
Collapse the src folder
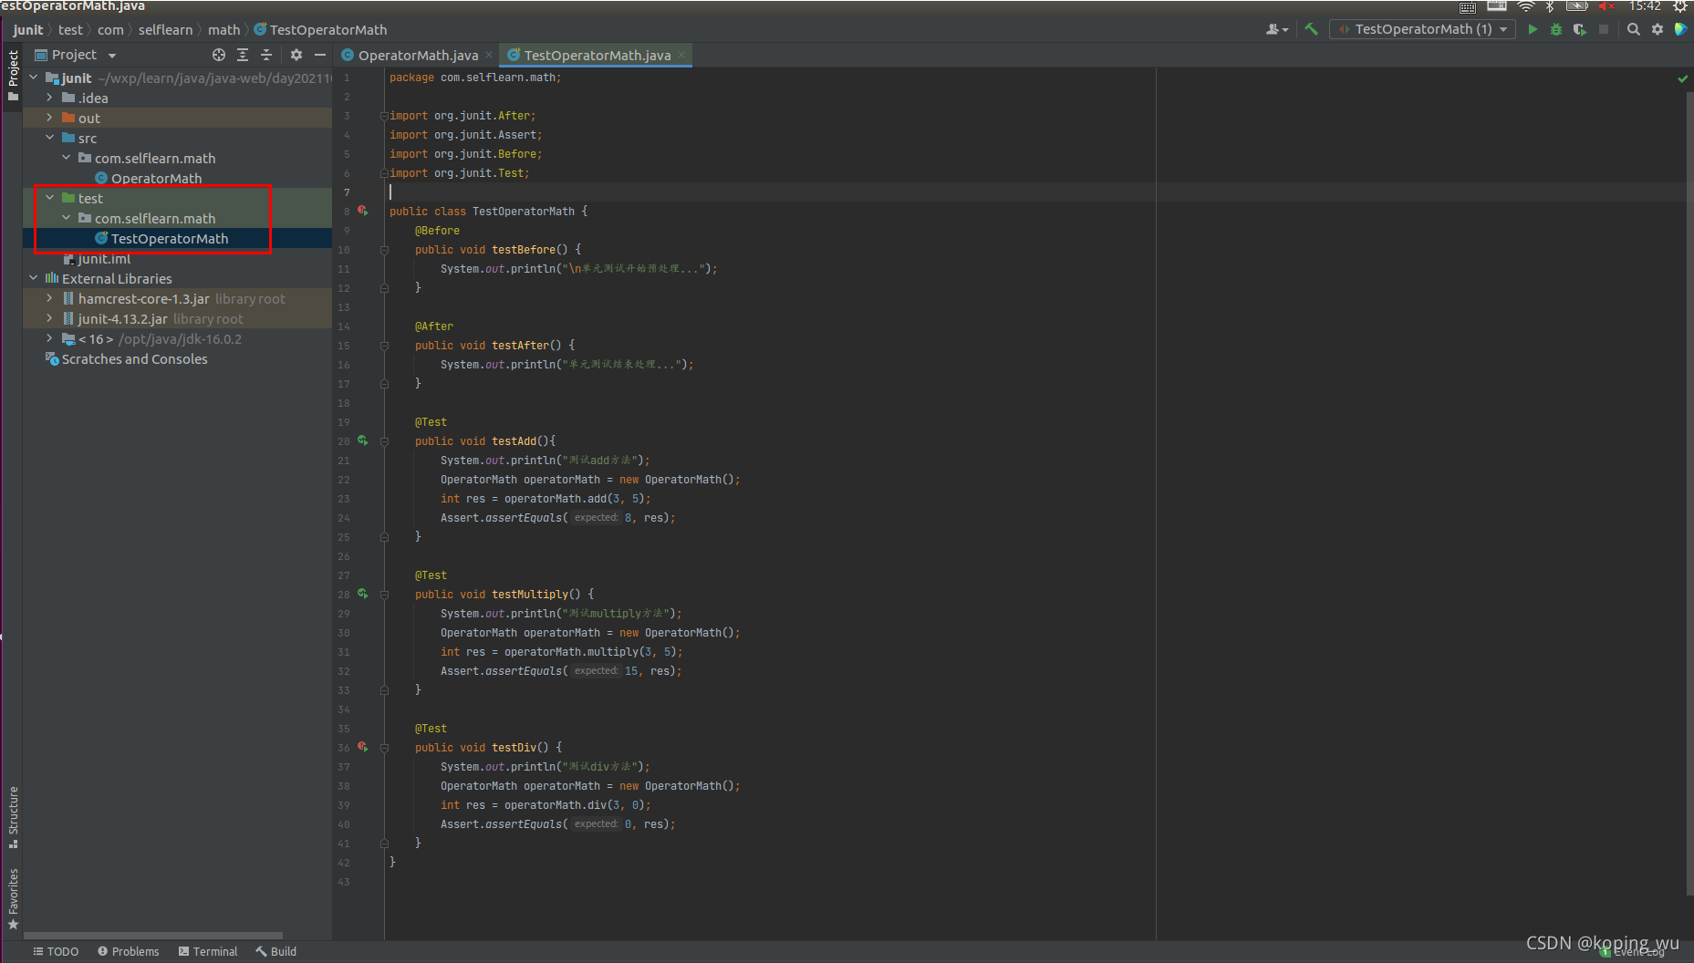coord(50,138)
